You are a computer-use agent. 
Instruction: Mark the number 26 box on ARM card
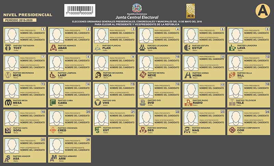point(88,139)
